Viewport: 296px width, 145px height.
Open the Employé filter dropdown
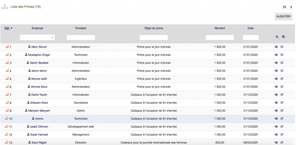[37, 37]
